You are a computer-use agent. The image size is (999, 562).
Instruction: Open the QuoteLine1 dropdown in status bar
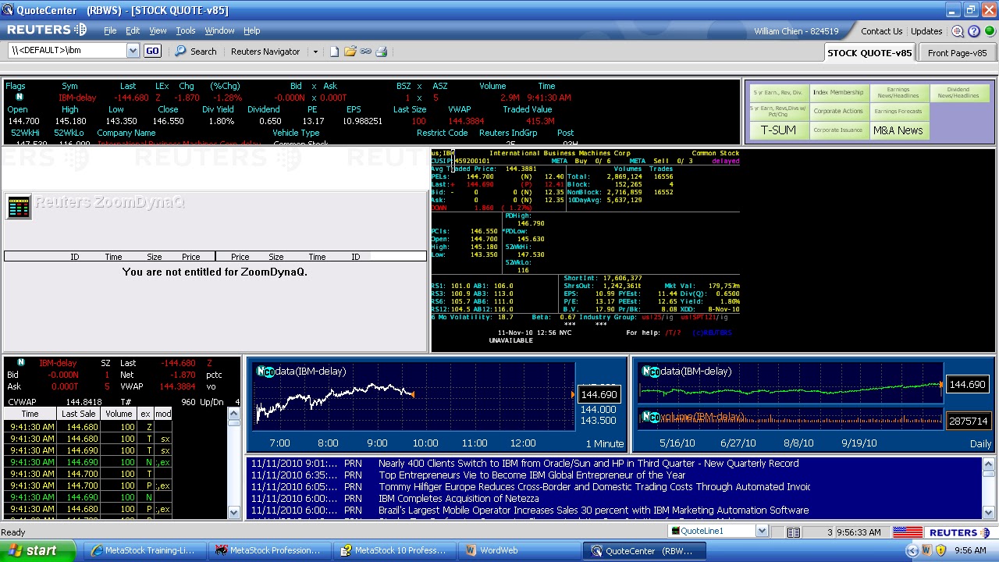pos(762,532)
